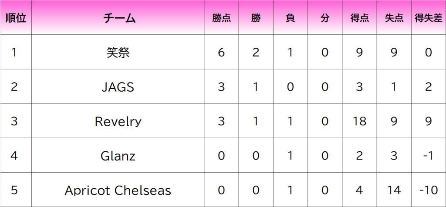446x207 pixels.
Task: Click the 順位 column header
Action: [15, 18]
